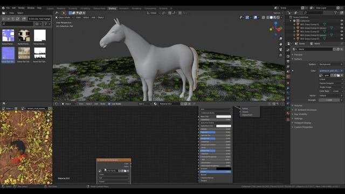Click new material duplicate icon in node header

185,104
